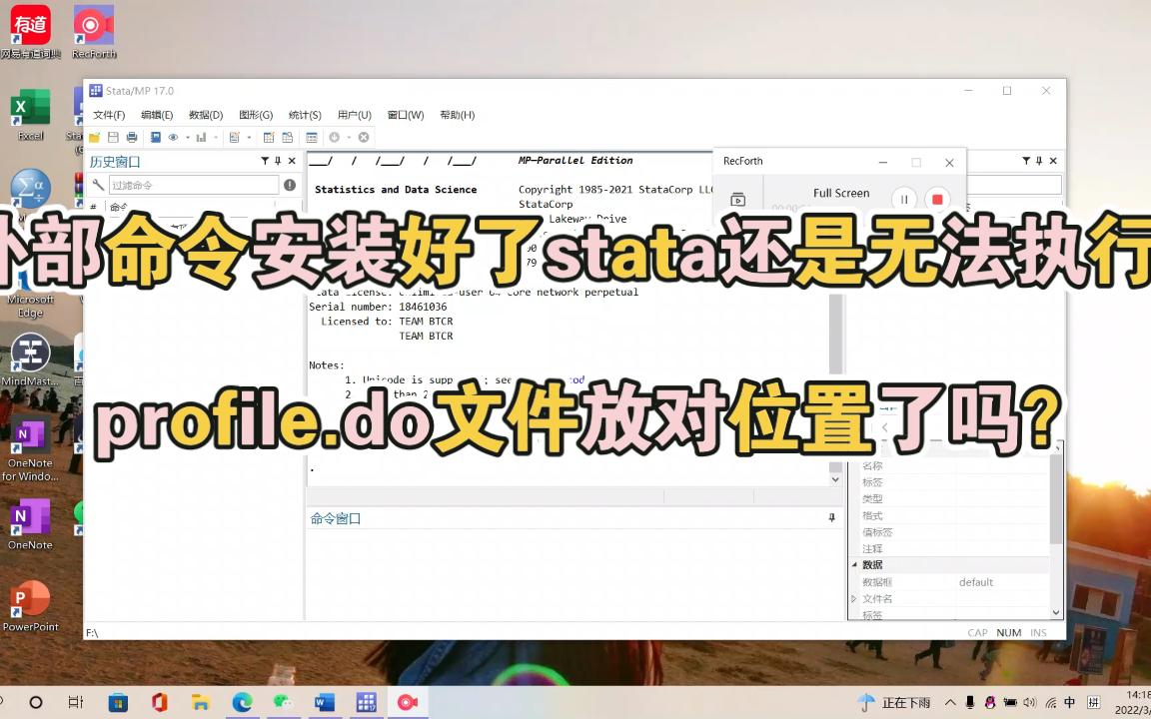
Task: Open the 帮助(H) menu
Action: pyautogui.click(x=458, y=115)
